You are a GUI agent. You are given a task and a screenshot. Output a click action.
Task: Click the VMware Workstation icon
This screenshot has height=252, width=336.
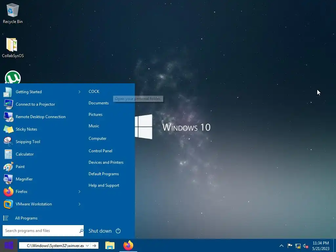[8, 204]
